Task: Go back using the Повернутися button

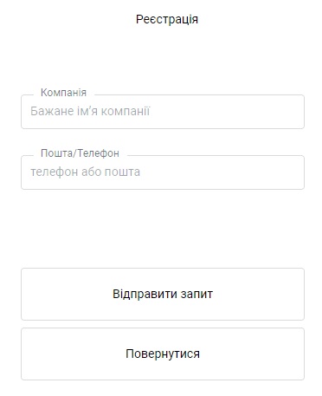Action: click(163, 354)
